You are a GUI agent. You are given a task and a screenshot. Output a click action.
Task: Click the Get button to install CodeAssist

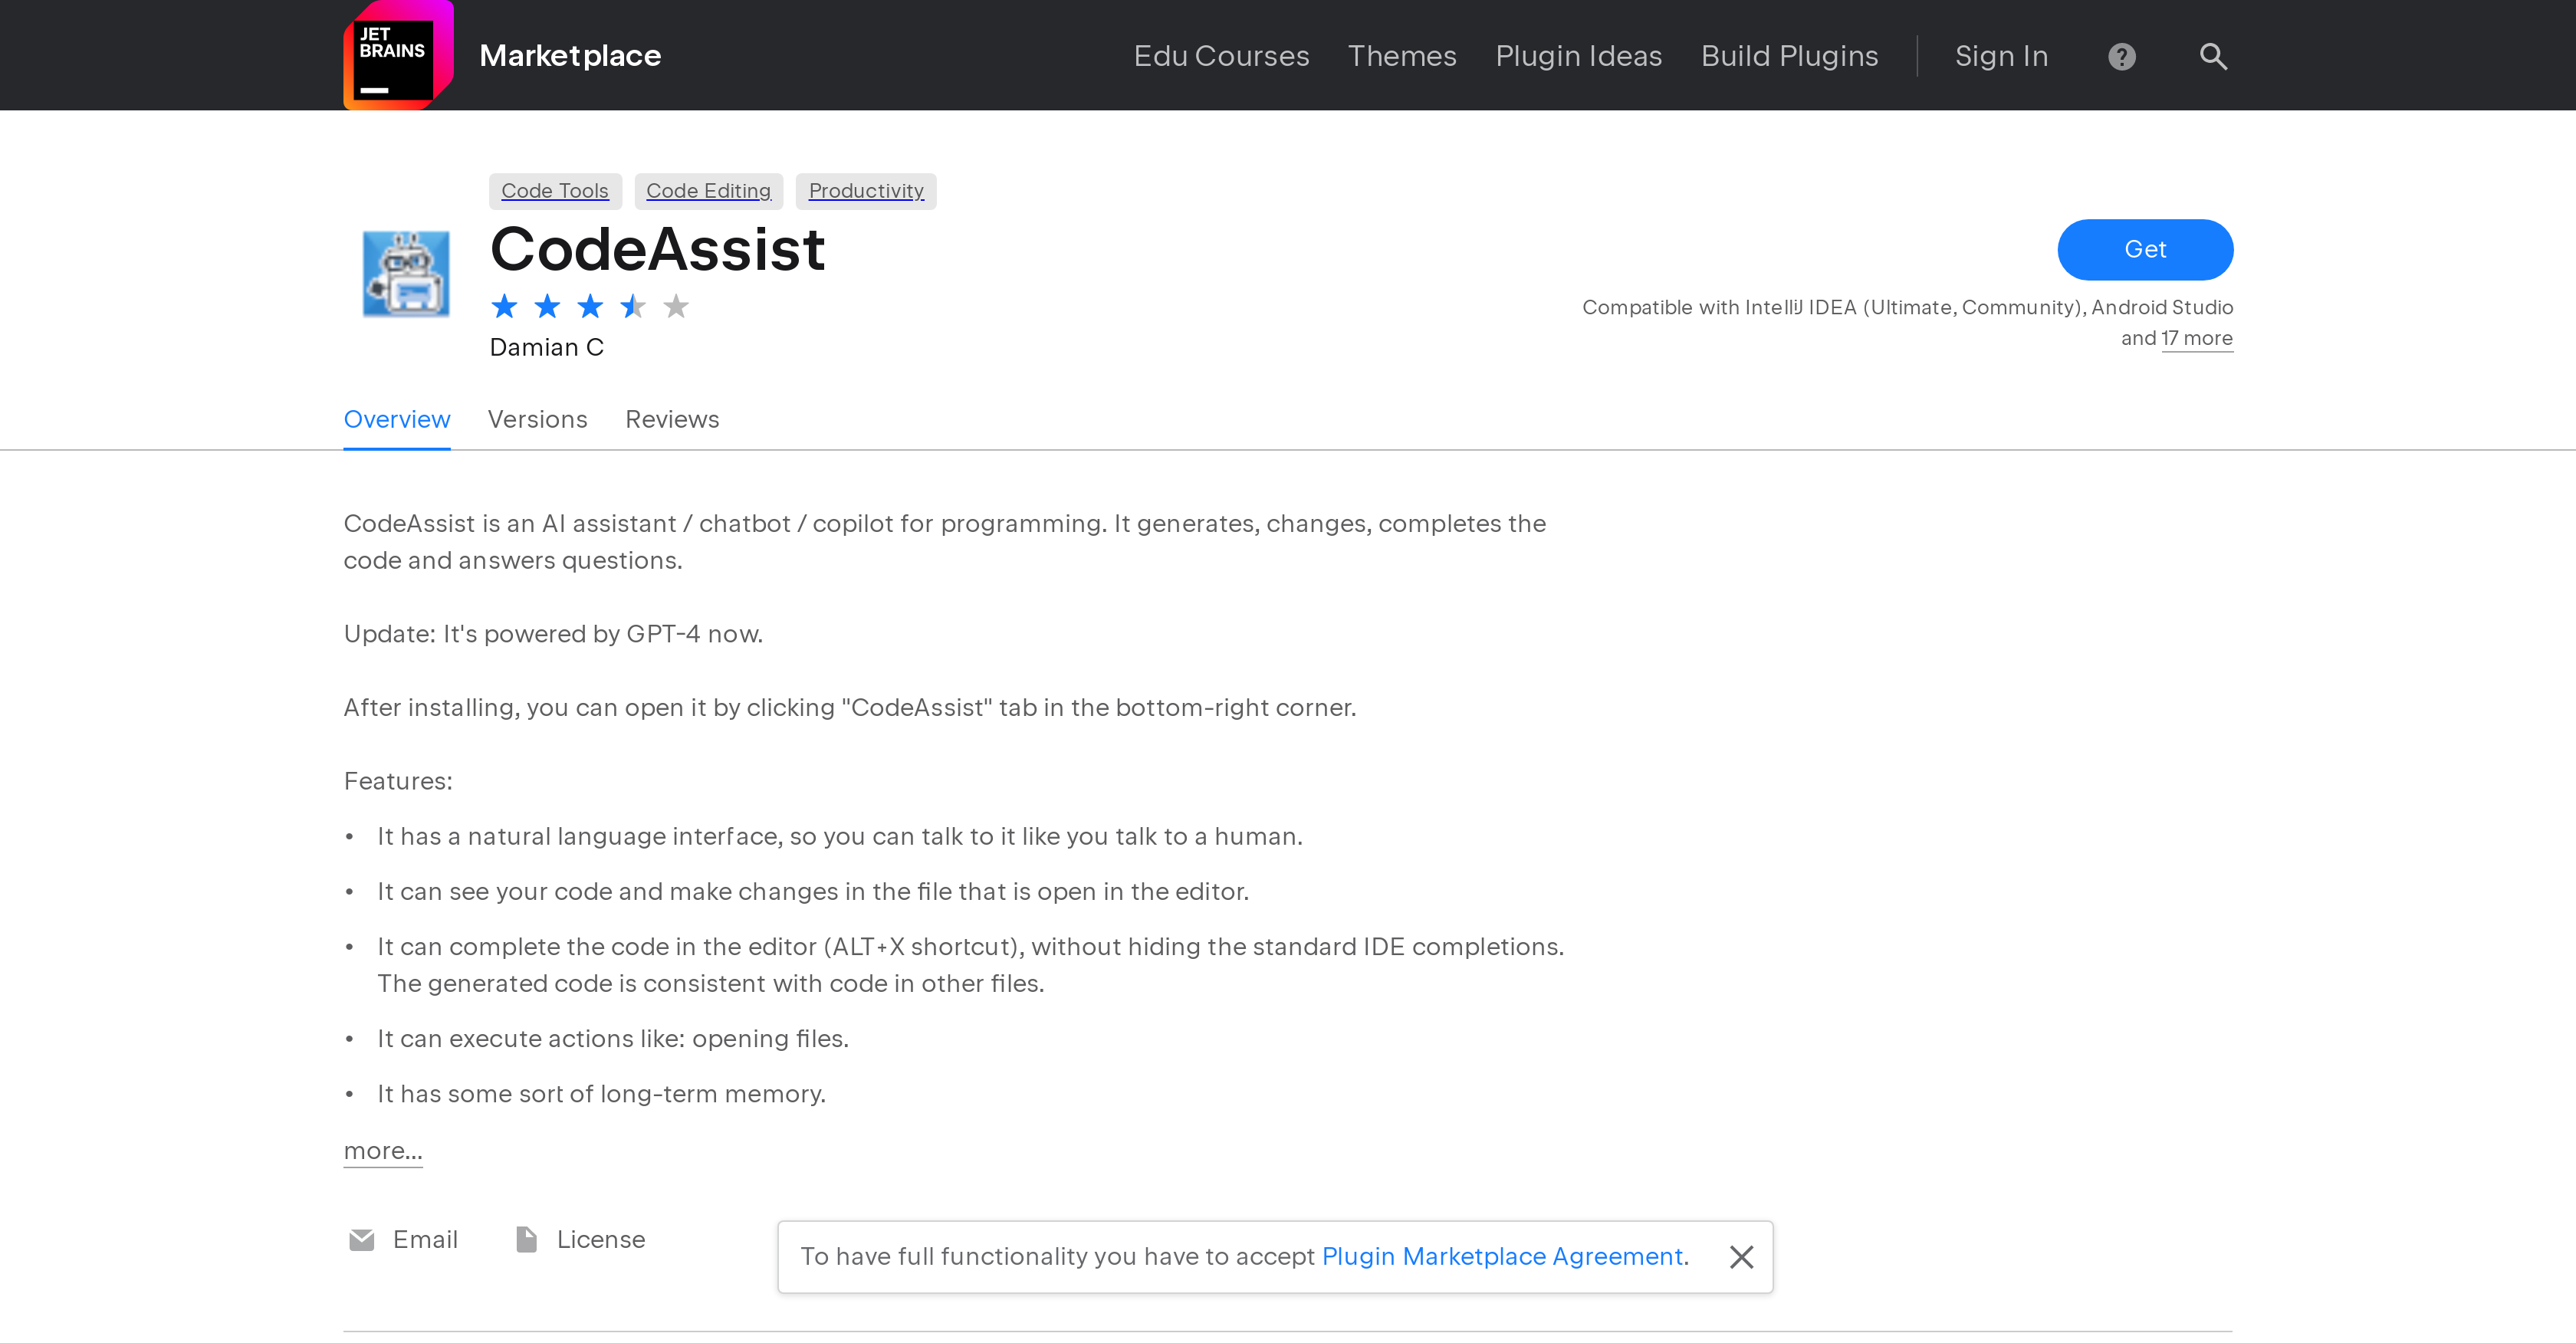[2145, 251]
